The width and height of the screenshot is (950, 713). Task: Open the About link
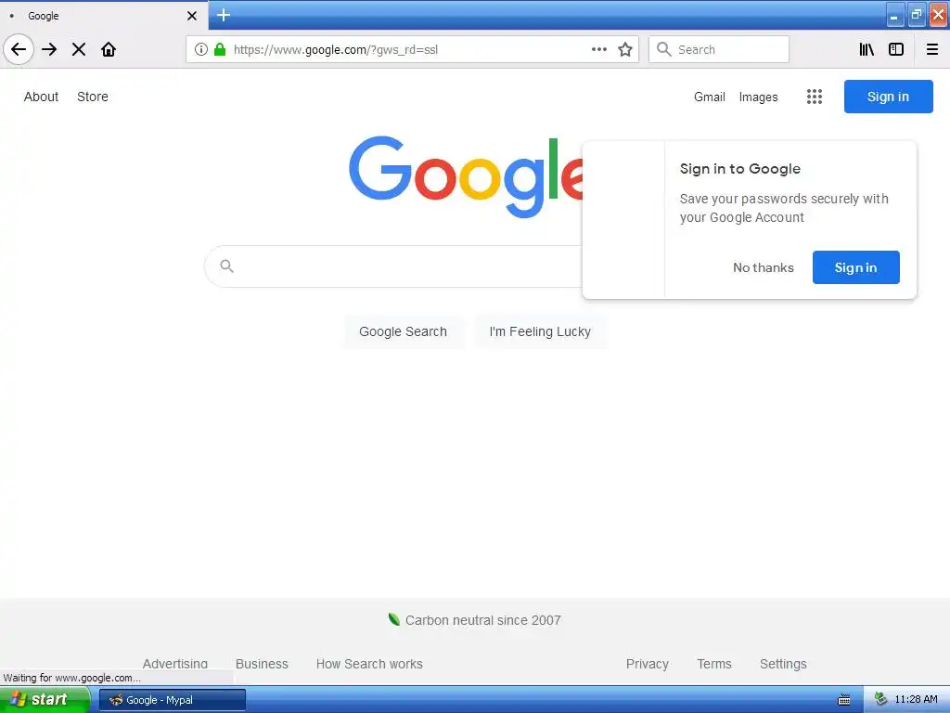[41, 97]
